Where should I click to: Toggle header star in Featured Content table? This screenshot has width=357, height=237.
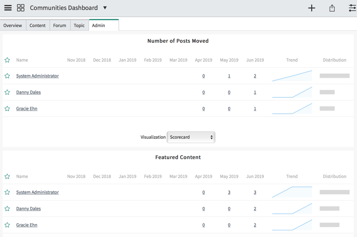7,176
